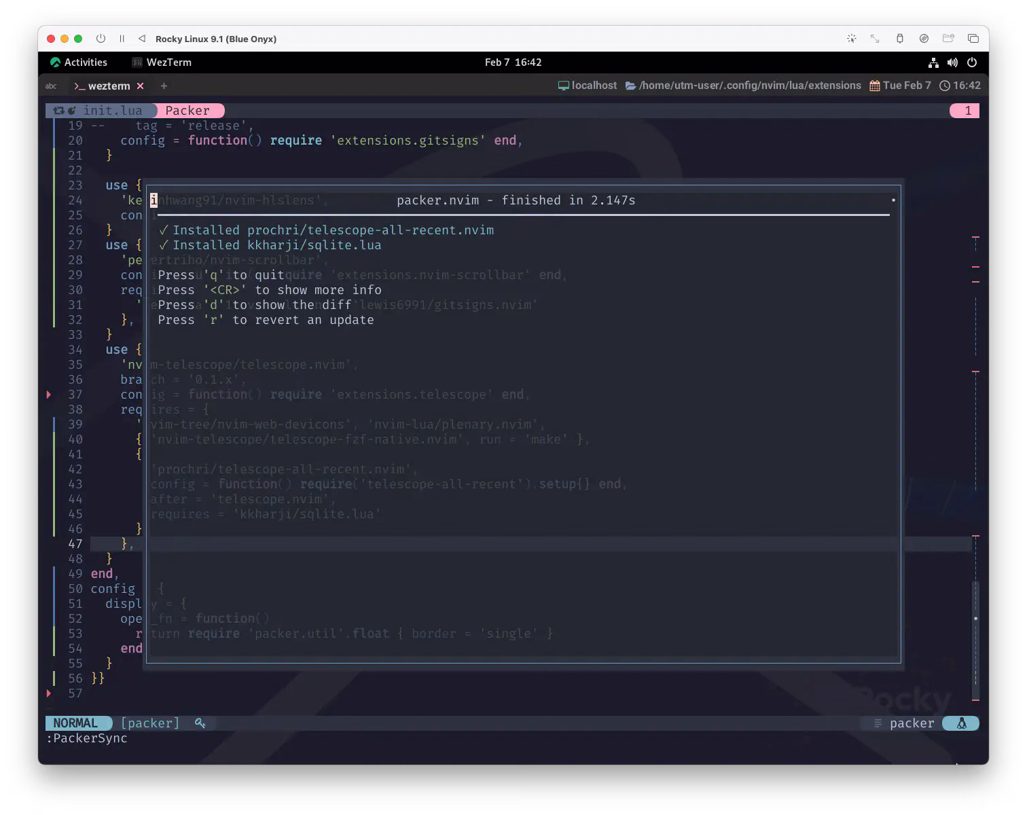
Task: Click the restart triangle icon in UTM toolbar
Action: pyautogui.click(x=141, y=39)
